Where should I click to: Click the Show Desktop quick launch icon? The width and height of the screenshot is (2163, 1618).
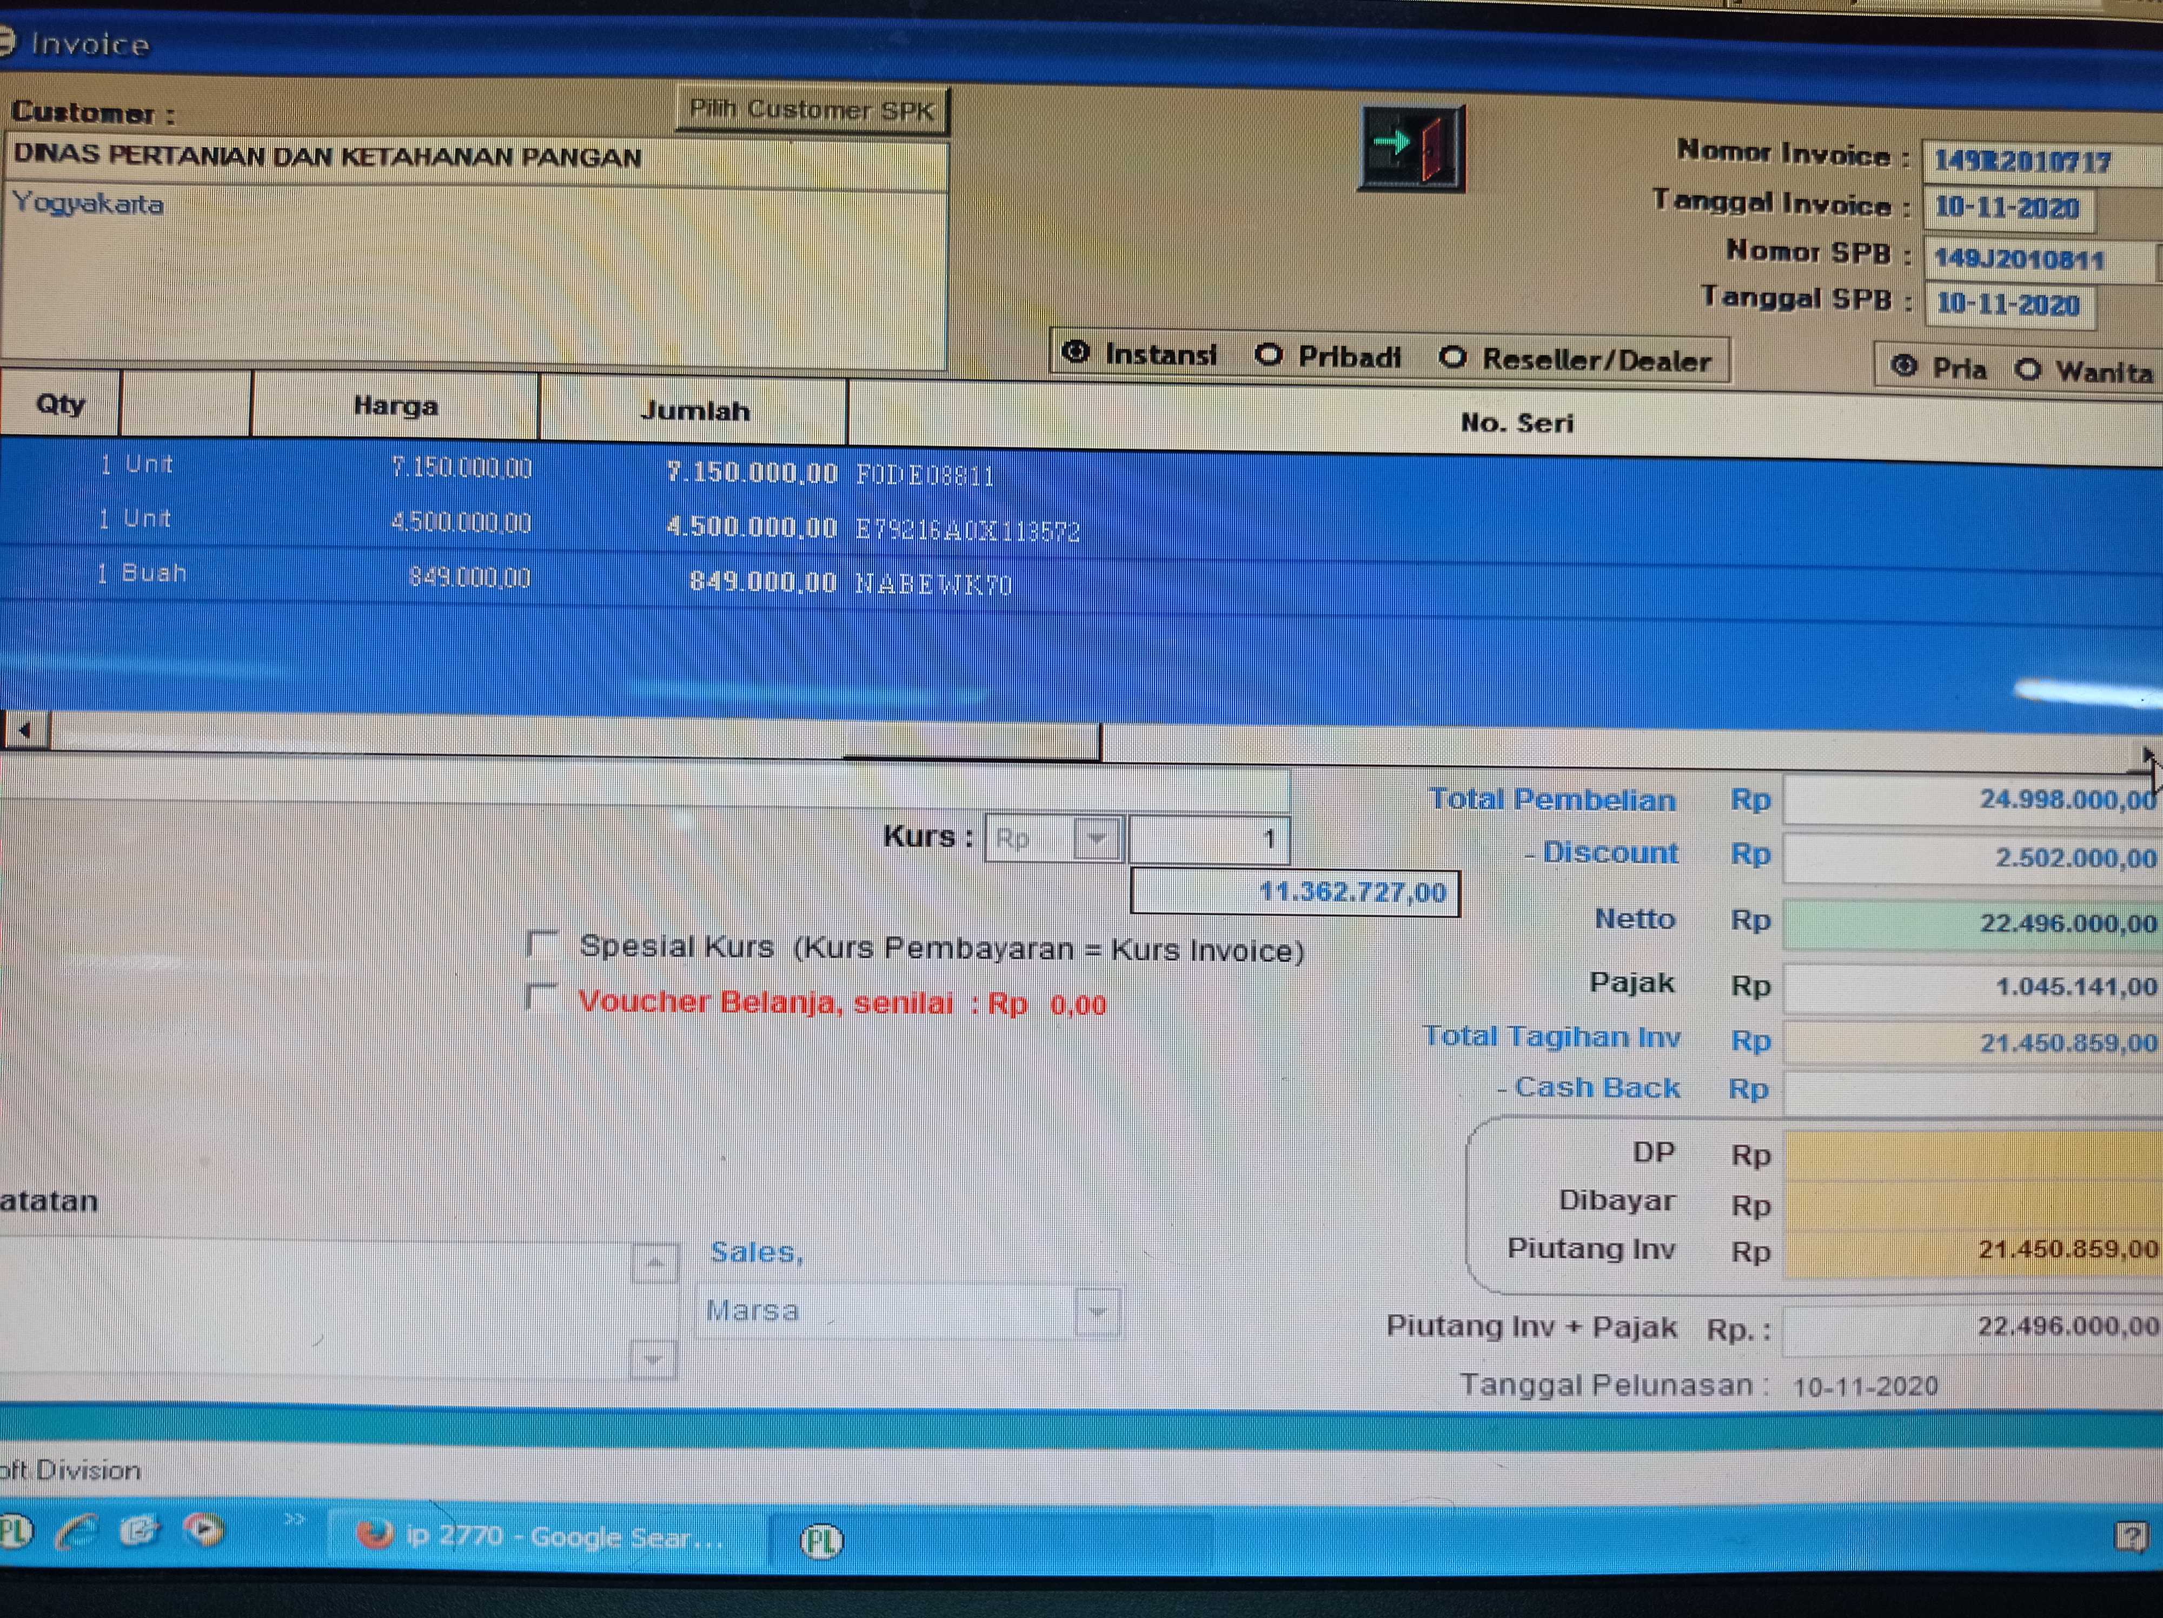coord(140,1530)
